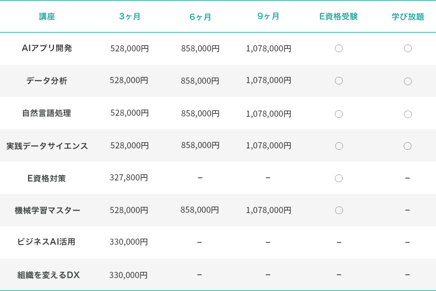This screenshot has width=436, height=291.
Task: Click the 327,800円 price for E資格対策
Action: pos(129,177)
